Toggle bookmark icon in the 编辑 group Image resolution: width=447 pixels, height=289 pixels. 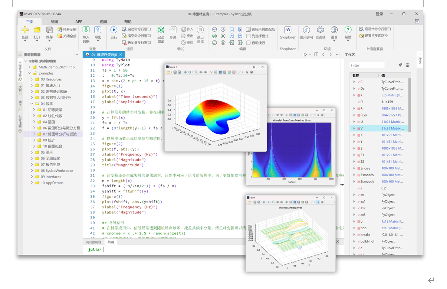pos(231,29)
